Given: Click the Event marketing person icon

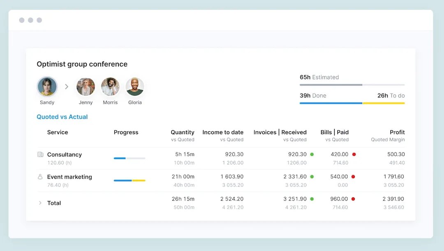Looking at the screenshot, I should pos(40,177).
